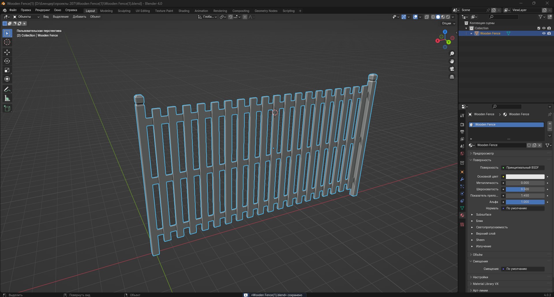Open the Global transform orientation dropdown
Screen dimensions: 554x297
[207, 17]
